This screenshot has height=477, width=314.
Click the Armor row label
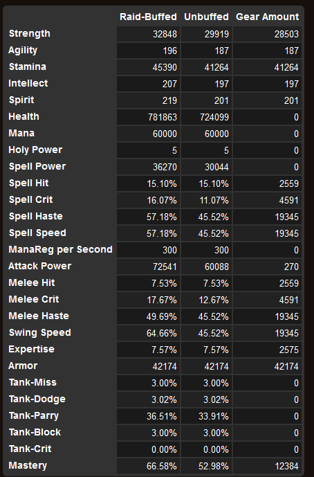pyautogui.click(x=23, y=366)
